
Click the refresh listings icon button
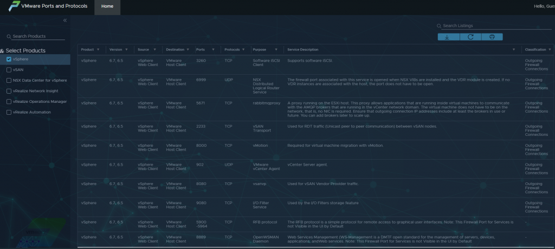(470, 37)
